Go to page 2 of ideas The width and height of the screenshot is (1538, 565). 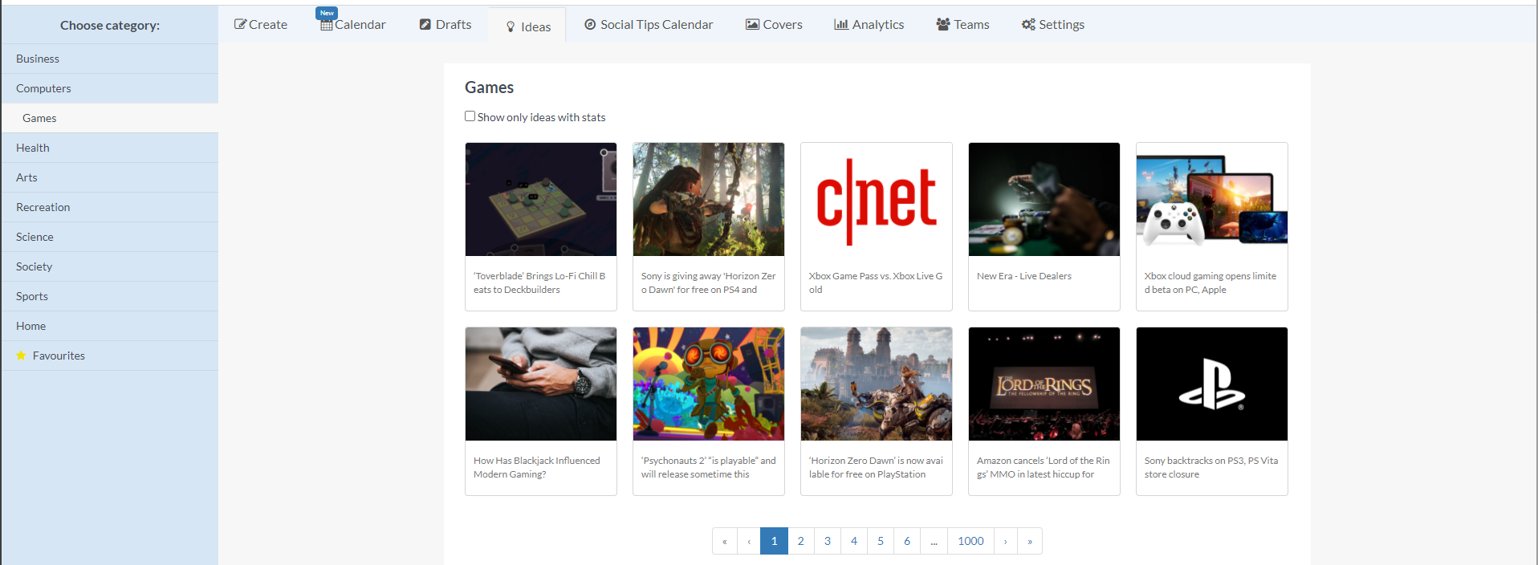[800, 541]
